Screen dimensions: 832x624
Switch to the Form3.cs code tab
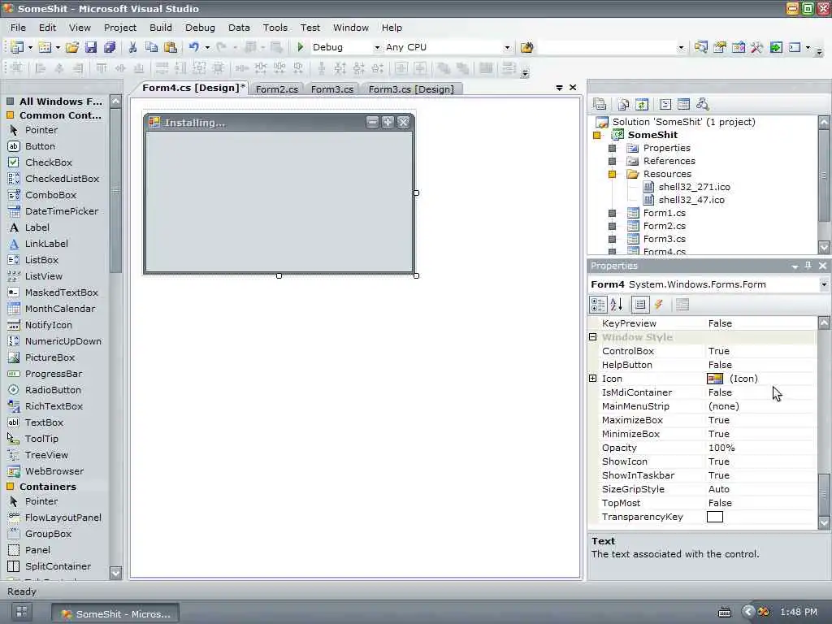tap(332, 89)
